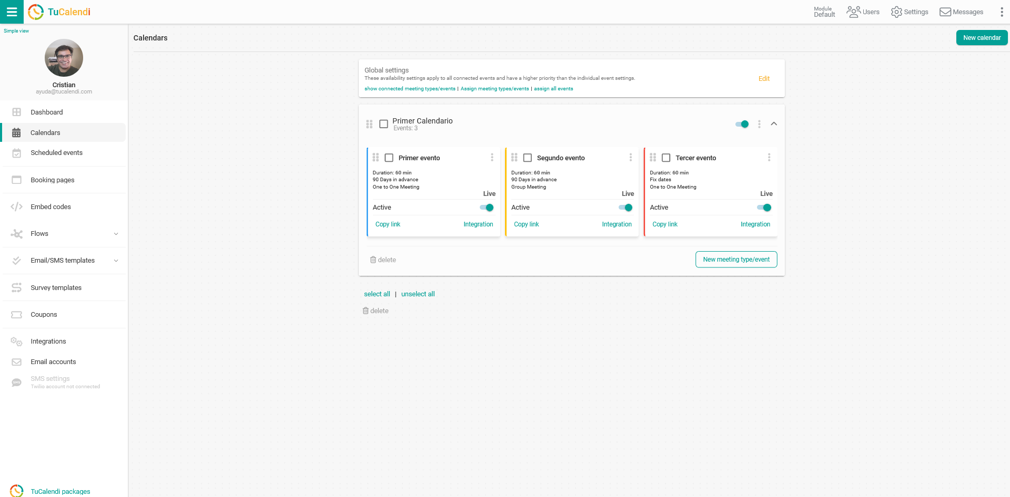The width and height of the screenshot is (1010, 497).
Task: Click the Survey templates icon
Action: click(17, 287)
